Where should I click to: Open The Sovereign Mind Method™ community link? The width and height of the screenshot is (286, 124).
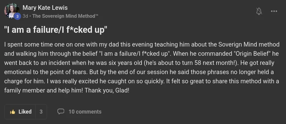click(x=65, y=16)
